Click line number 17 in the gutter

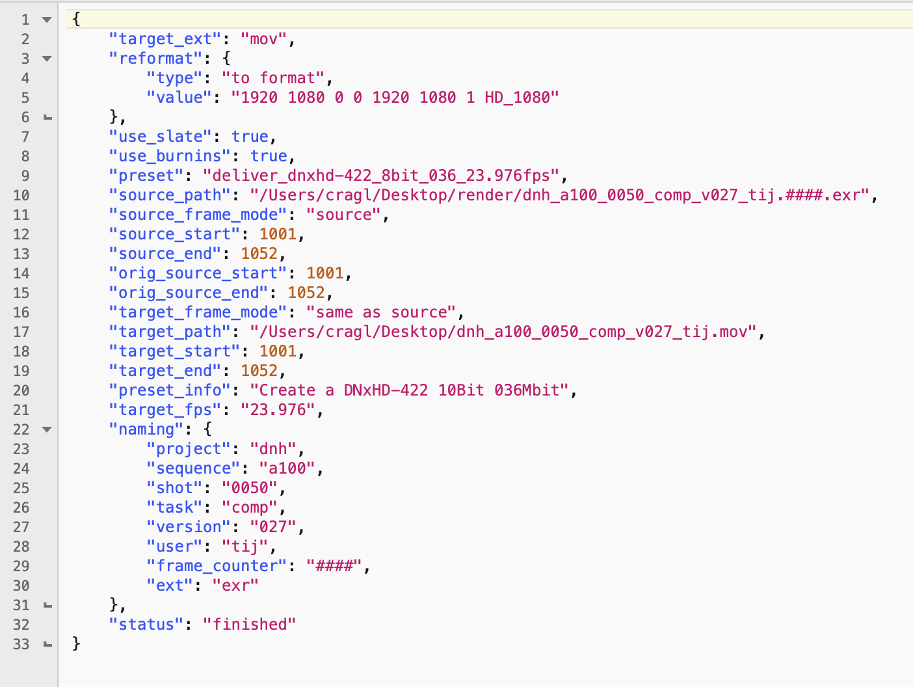tap(21, 332)
